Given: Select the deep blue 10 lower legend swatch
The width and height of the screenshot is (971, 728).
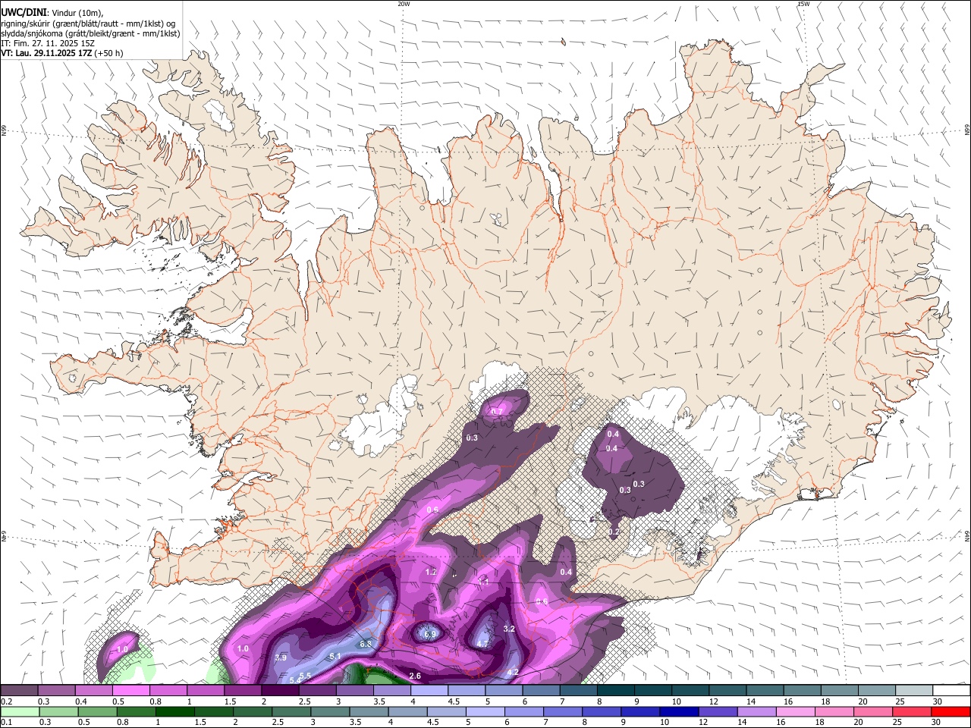Looking at the screenshot, I should click(678, 711).
